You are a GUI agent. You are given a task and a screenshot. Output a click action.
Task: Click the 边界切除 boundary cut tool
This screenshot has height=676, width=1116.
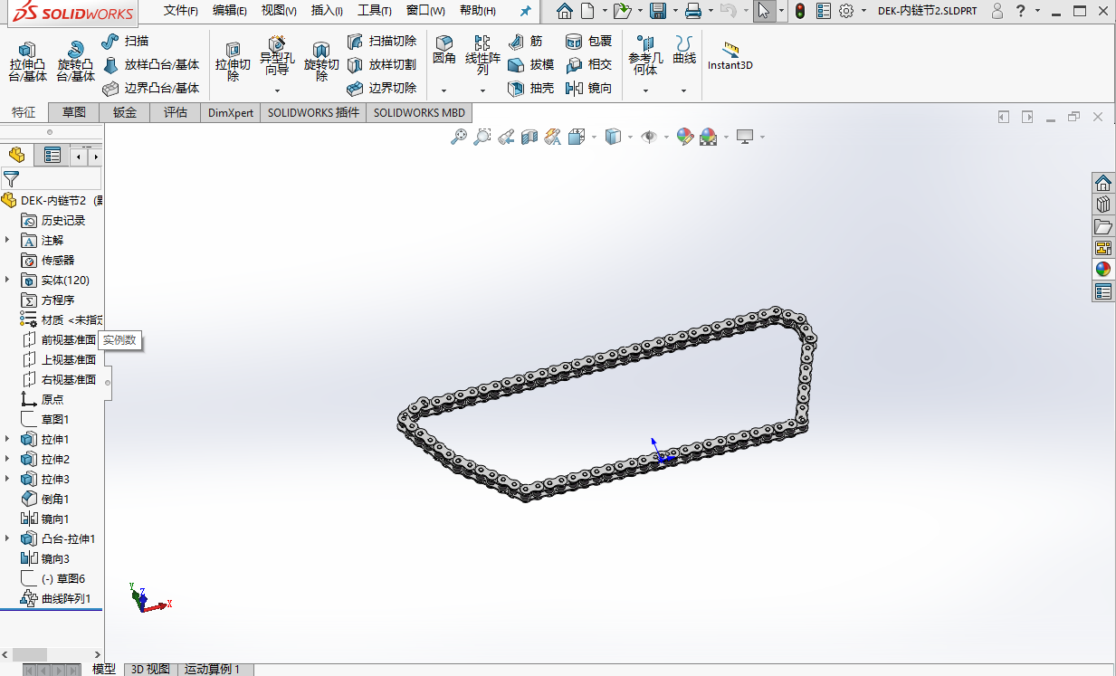point(381,89)
